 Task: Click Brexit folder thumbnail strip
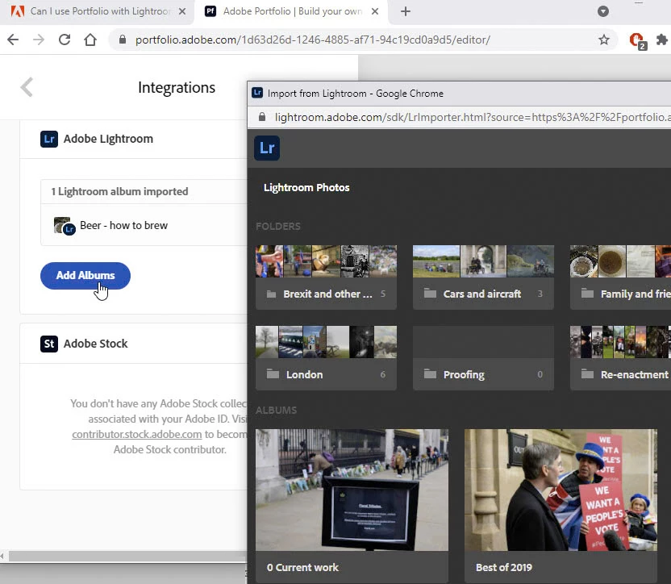(x=326, y=261)
